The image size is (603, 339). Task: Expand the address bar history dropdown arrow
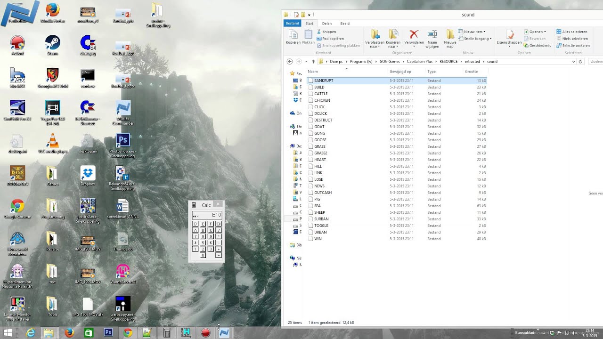tap(573, 62)
